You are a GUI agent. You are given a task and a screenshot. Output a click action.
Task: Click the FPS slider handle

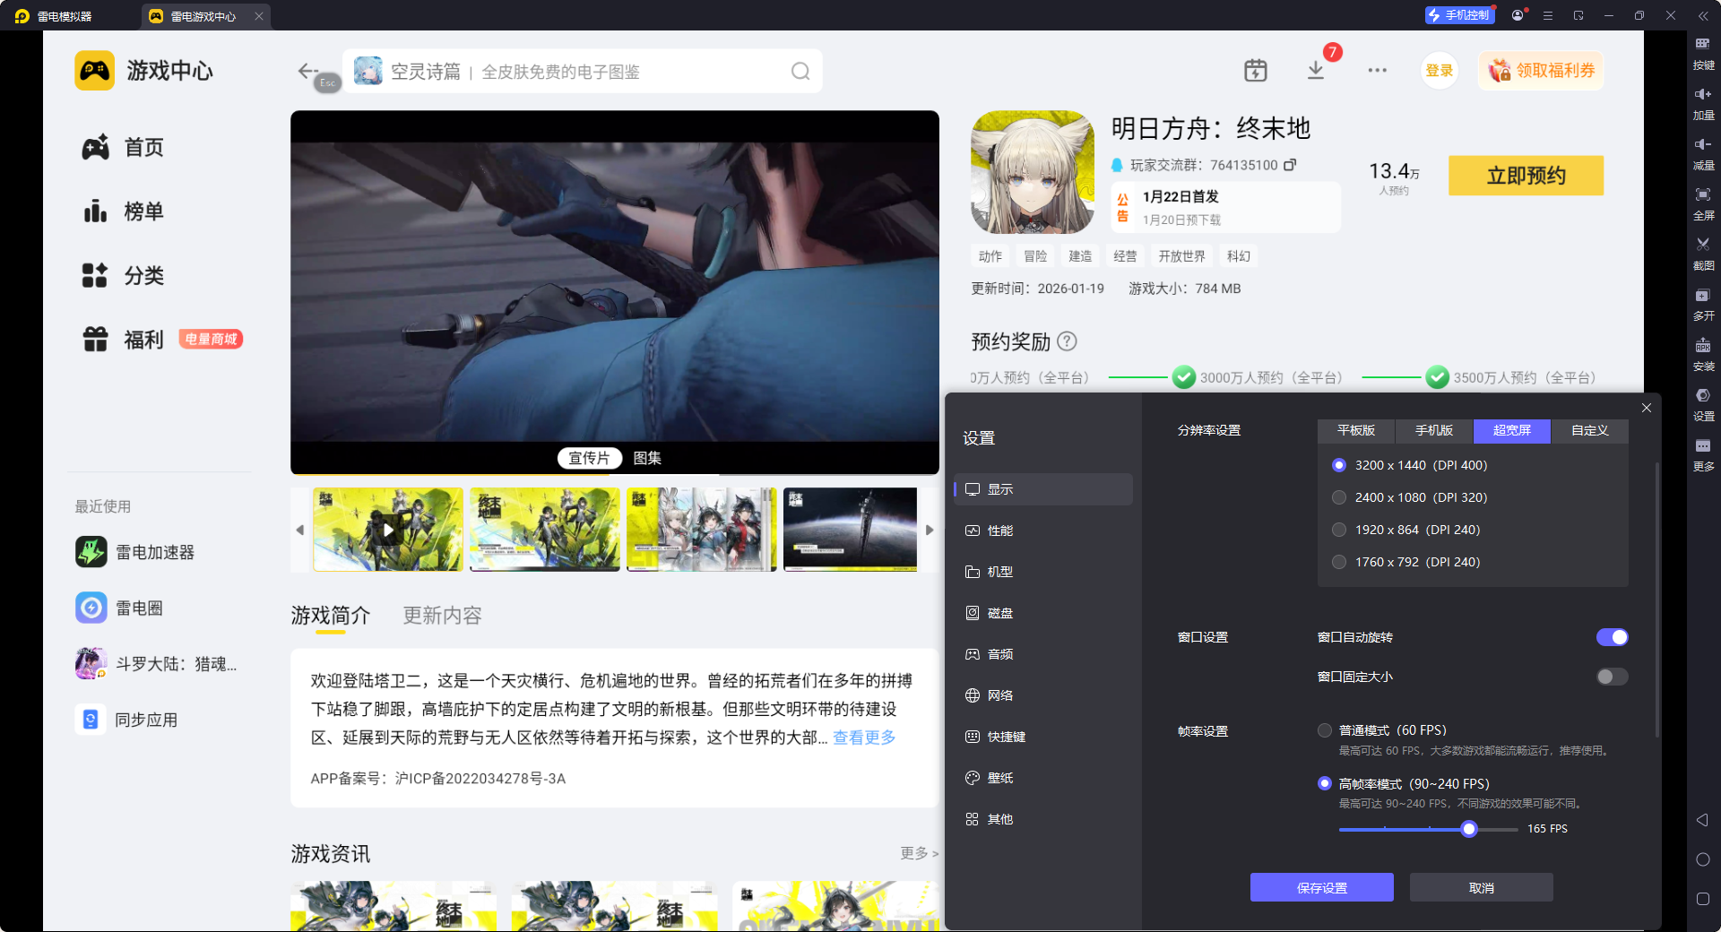coord(1468,829)
